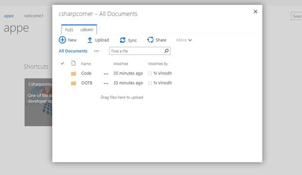The image size is (302, 175).
Task: Click the Share circular icon
Action: point(151,40)
